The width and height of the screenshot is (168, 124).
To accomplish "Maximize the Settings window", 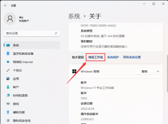I will [x=154, y=4].
